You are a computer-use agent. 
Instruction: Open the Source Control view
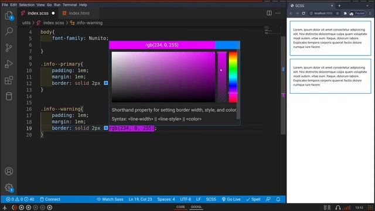pyautogui.click(x=9, y=47)
